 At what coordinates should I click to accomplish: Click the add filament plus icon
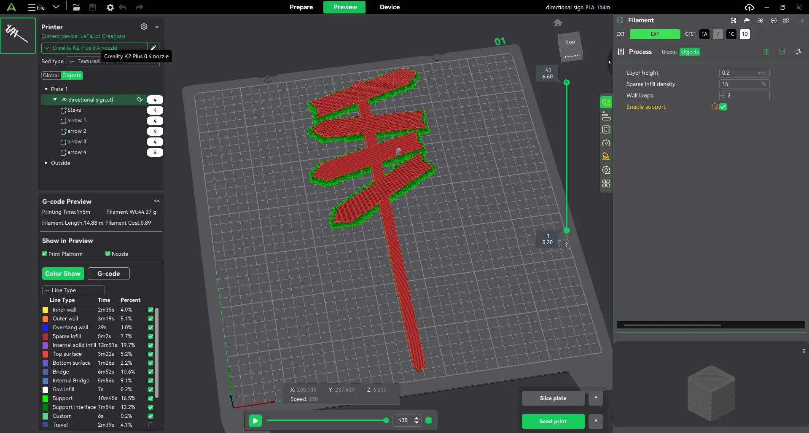pos(760,20)
